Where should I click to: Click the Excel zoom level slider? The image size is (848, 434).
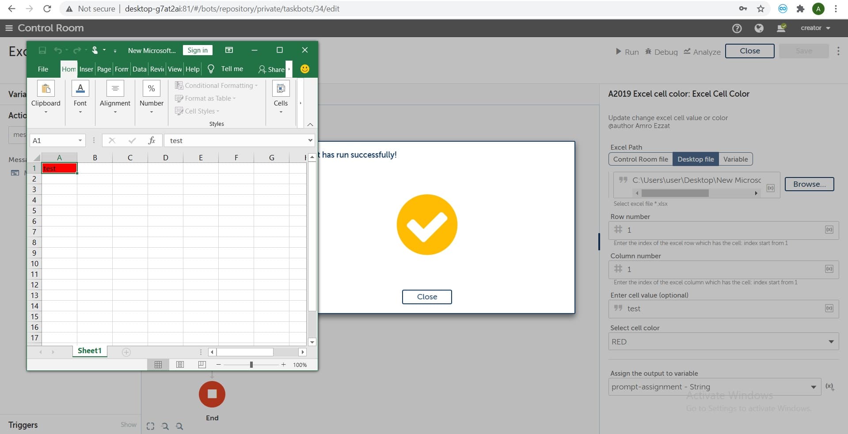(x=251, y=365)
